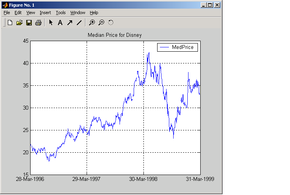Click the MedPrice legend box
Viewport: 290px width, 195px height.
click(x=178, y=47)
